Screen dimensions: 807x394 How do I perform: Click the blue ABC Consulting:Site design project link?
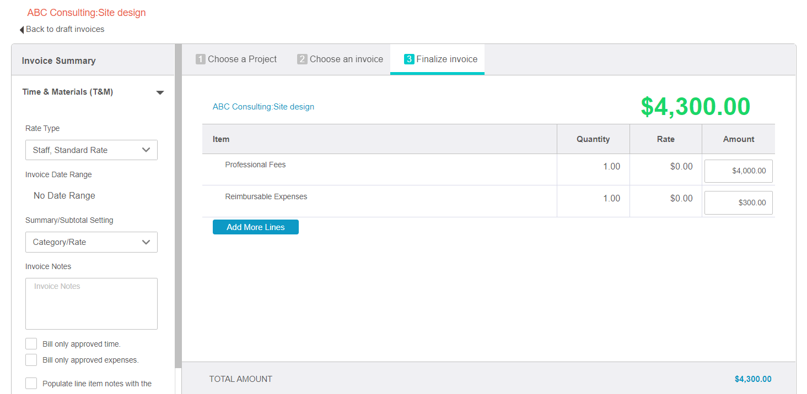[263, 107]
